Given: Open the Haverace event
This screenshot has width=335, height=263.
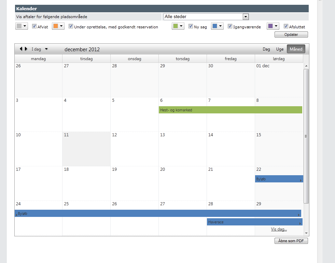Looking at the screenshot, I should (x=255, y=222).
